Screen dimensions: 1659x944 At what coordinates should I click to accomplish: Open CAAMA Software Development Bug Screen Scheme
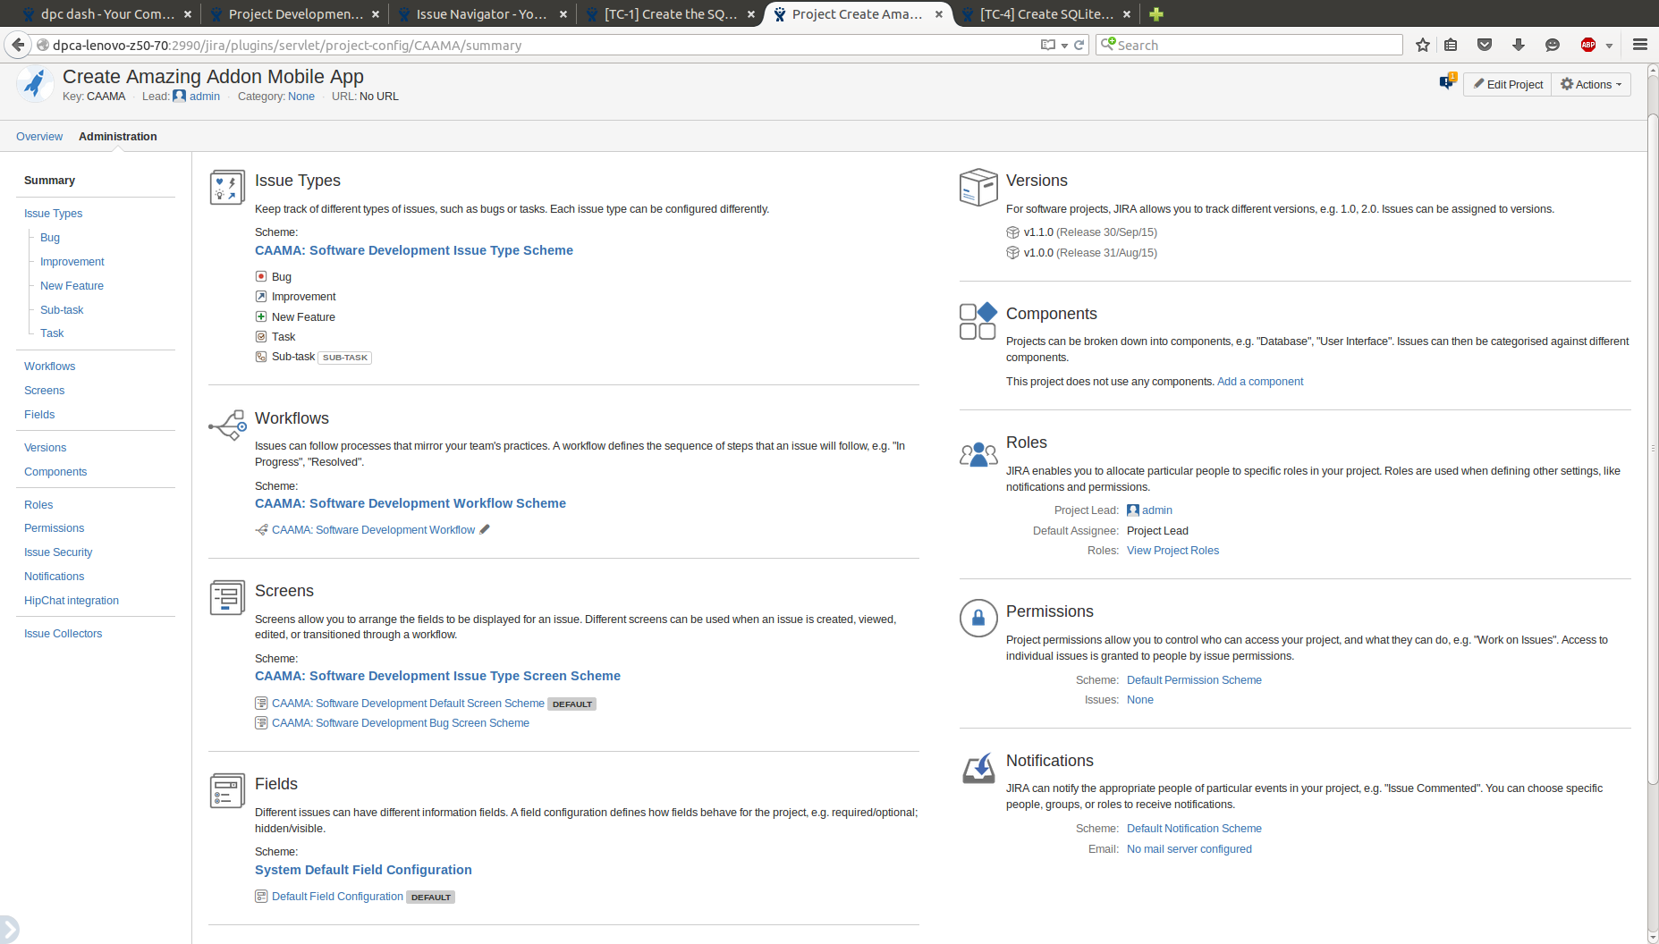point(400,722)
